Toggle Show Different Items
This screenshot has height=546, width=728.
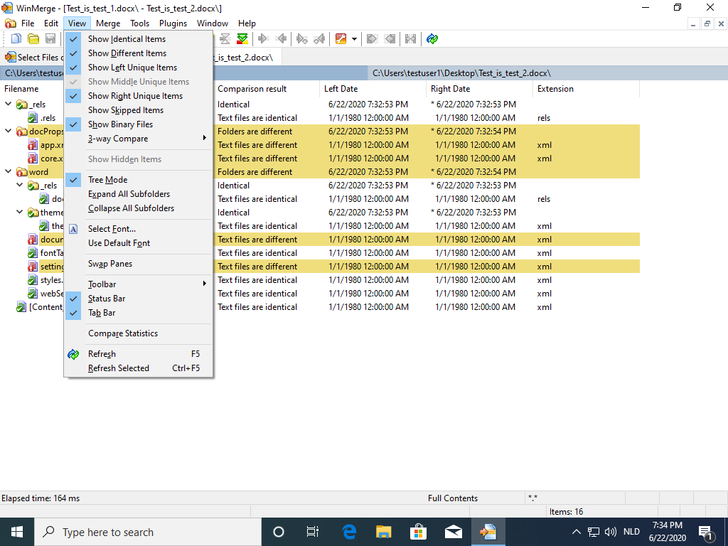(x=139, y=53)
